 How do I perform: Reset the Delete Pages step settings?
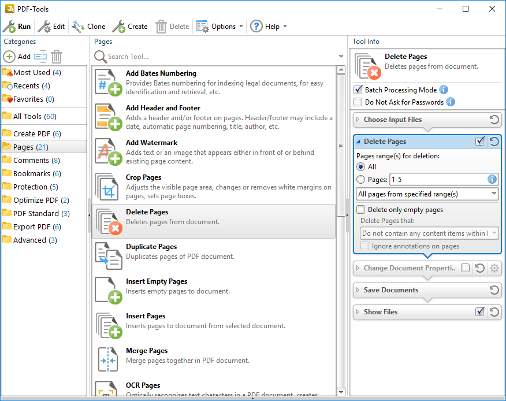click(x=494, y=142)
